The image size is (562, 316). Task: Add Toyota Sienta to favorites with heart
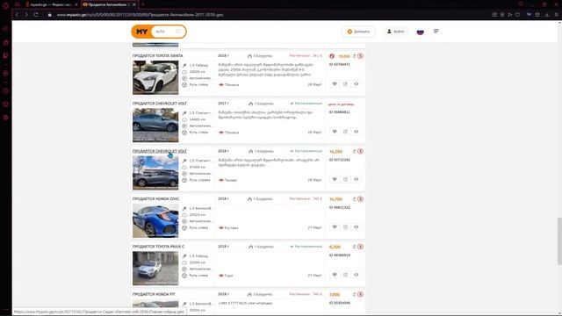pyautogui.click(x=335, y=84)
